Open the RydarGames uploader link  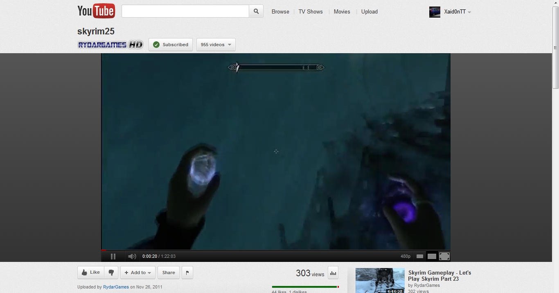116,287
